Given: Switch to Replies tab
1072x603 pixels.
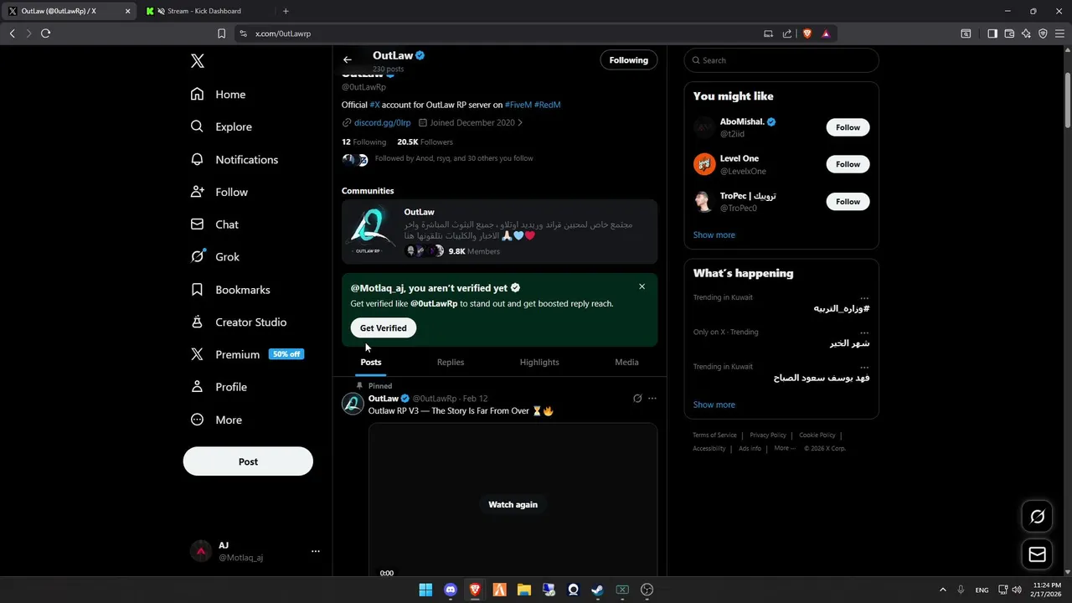Looking at the screenshot, I should [x=451, y=362].
